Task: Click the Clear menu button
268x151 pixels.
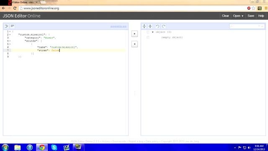Action: click(225, 16)
